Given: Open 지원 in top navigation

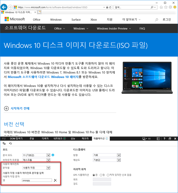Looking at the screenshot, I should click(110, 19).
